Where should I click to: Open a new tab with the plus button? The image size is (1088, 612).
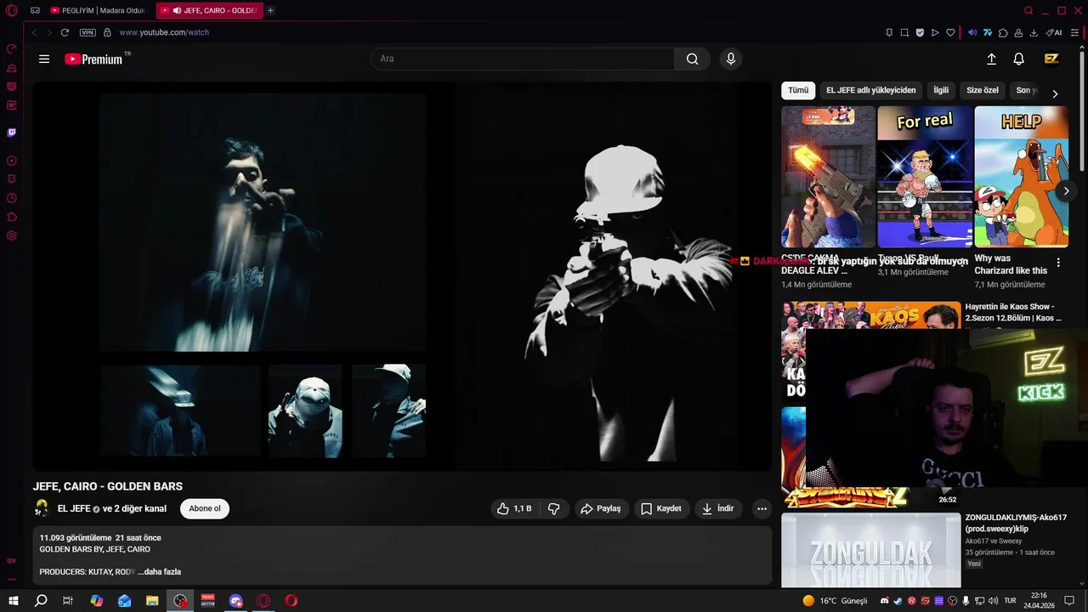click(x=270, y=10)
